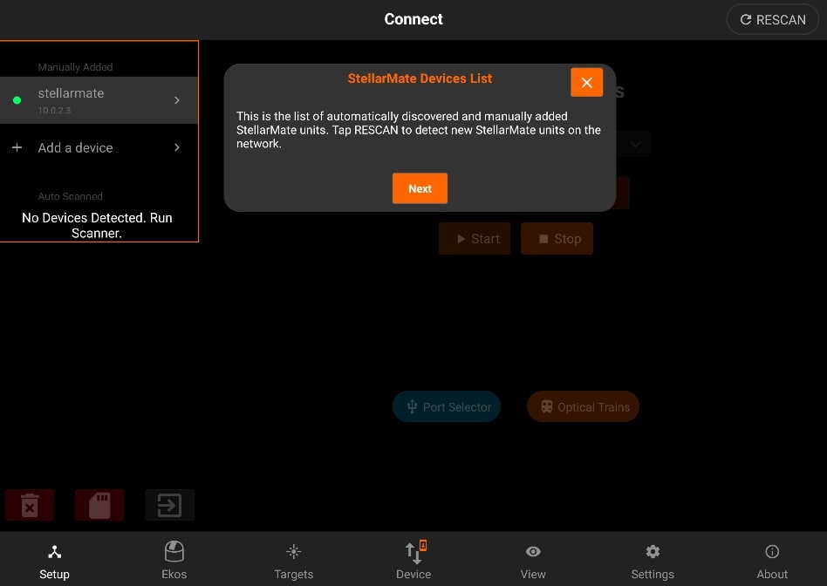Click the Connect page title
Viewport: 827px width, 586px height.
[413, 19]
